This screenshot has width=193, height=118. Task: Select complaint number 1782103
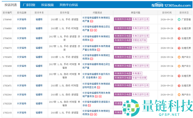[7, 113]
